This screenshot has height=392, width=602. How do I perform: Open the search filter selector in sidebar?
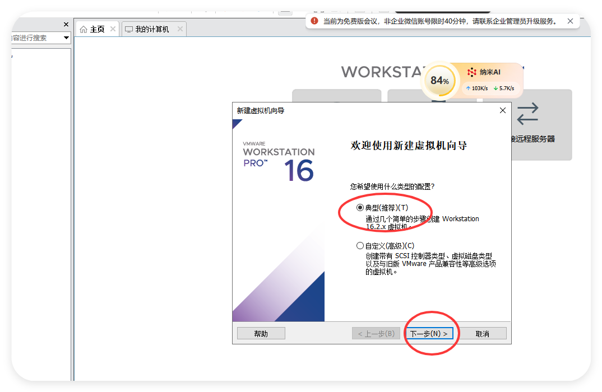[67, 37]
